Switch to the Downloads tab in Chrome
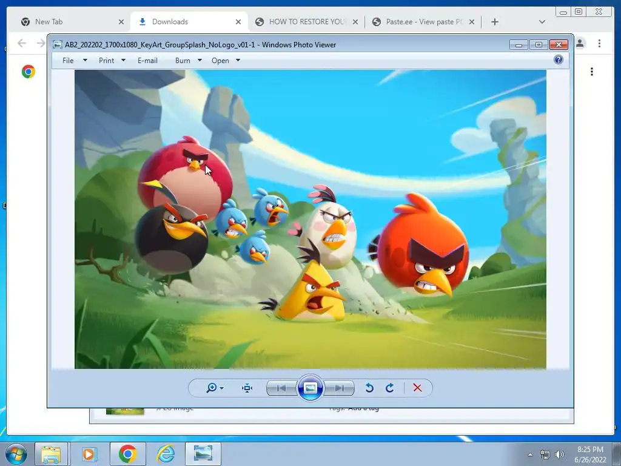Screen dimensions: 621x466 pos(188,22)
